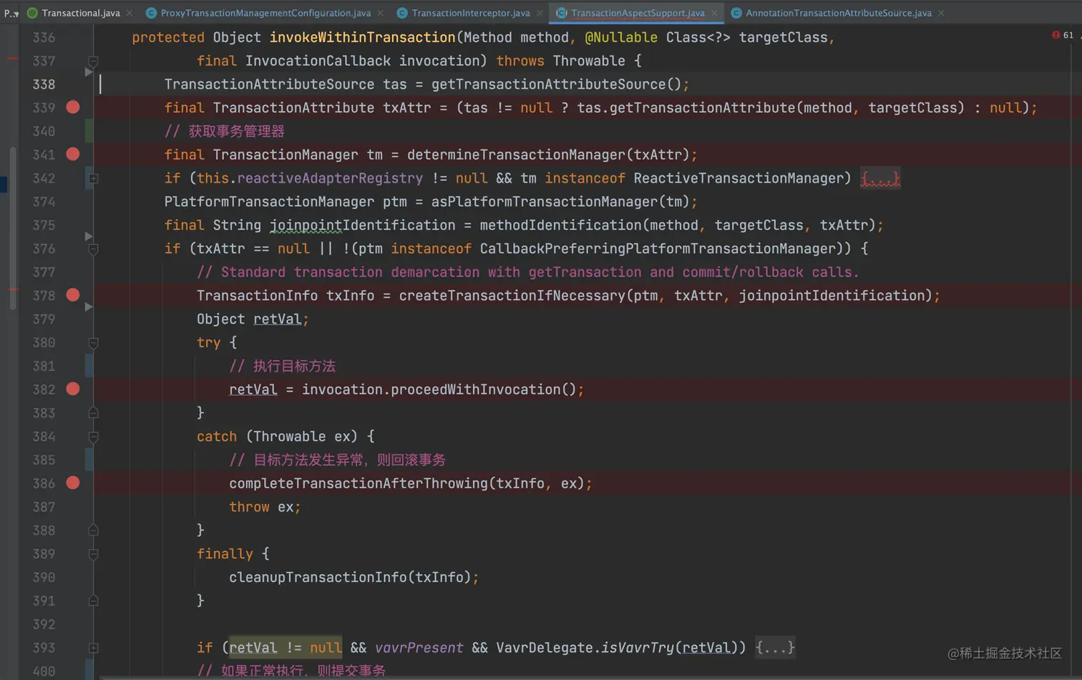Click the InvocationCallback type on line 337
Viewport: 1082px width, 680px height.
318,61
